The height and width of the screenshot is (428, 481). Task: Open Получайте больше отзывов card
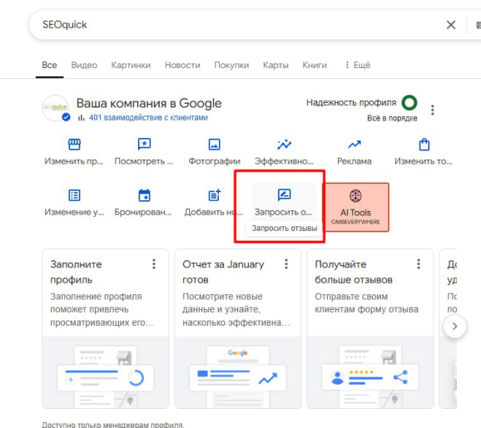pos(370,328)
